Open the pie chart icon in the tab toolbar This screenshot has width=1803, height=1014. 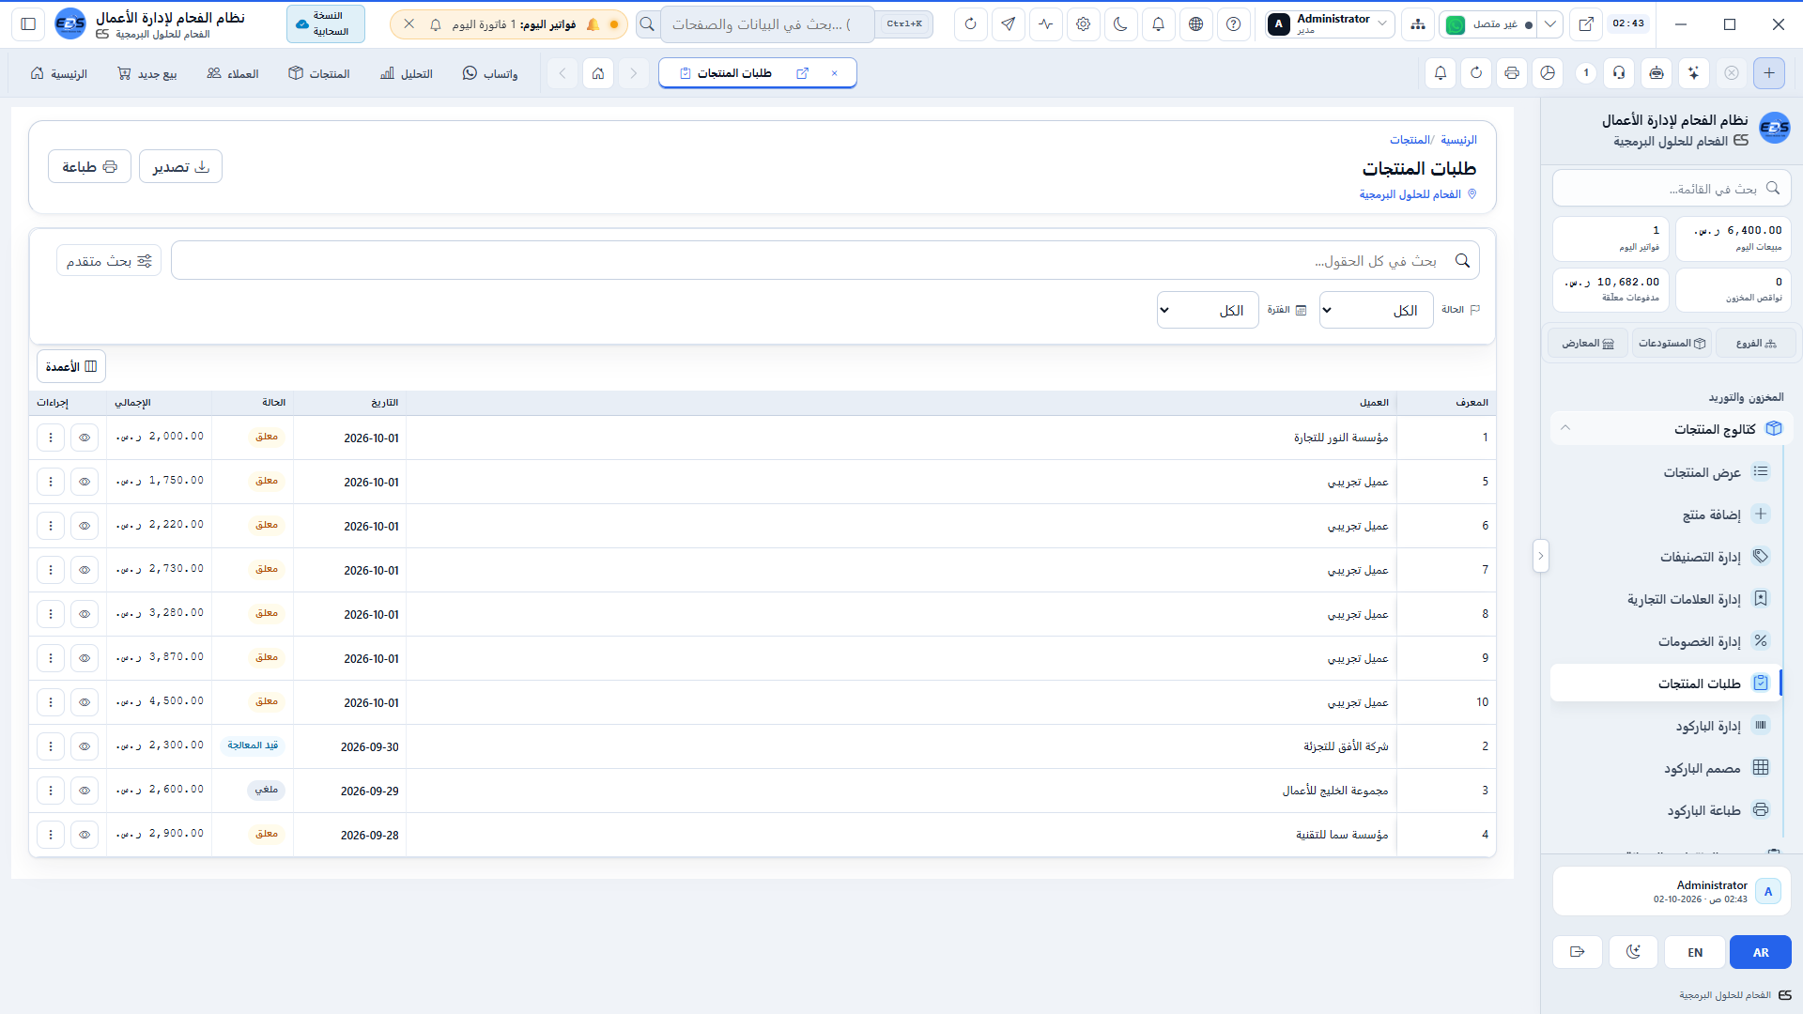tap(1548, 73)
